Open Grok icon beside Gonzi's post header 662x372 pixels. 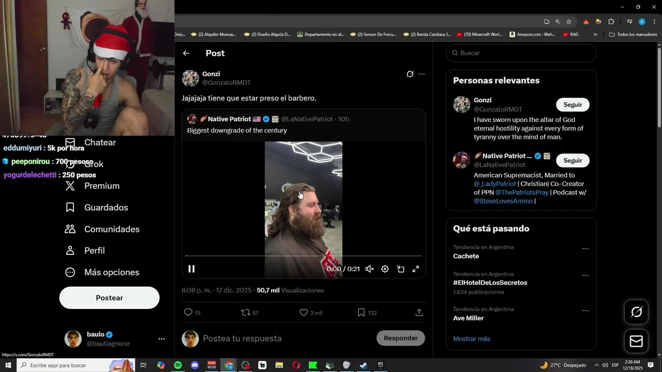[410, 74]
